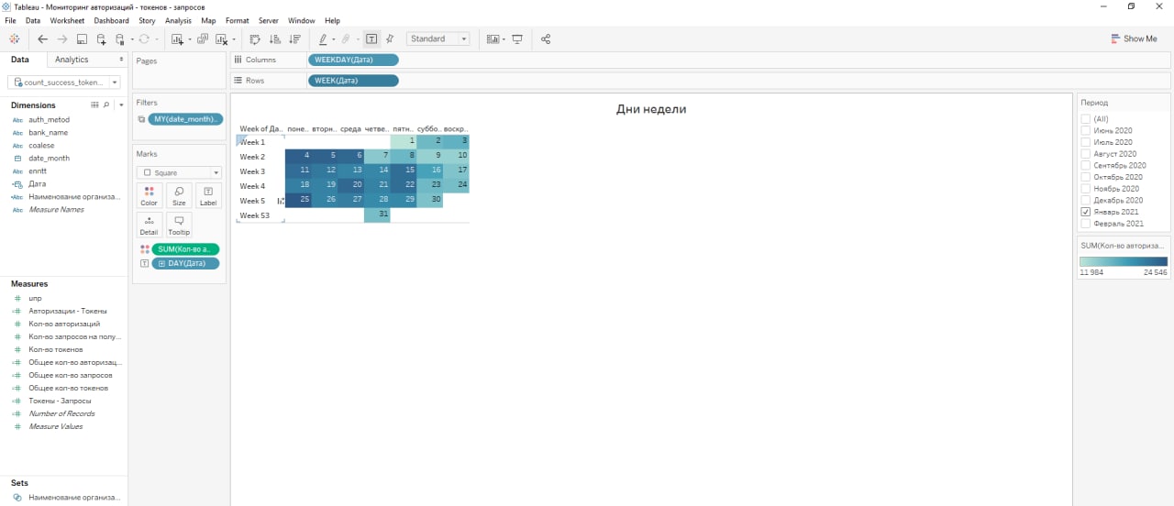This screenshot has width=1174, height=506.
Task: Check the Декабрь 2020 filter box
Action: click(1086, 200)
